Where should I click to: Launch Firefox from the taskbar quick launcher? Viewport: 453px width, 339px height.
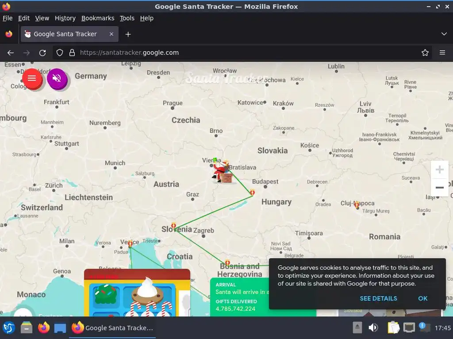[x=44, y=328]
